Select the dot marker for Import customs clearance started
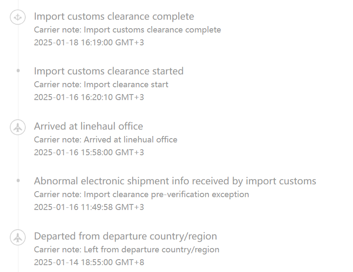The height and width of the screenshot is (272, 353). (18, 71)
